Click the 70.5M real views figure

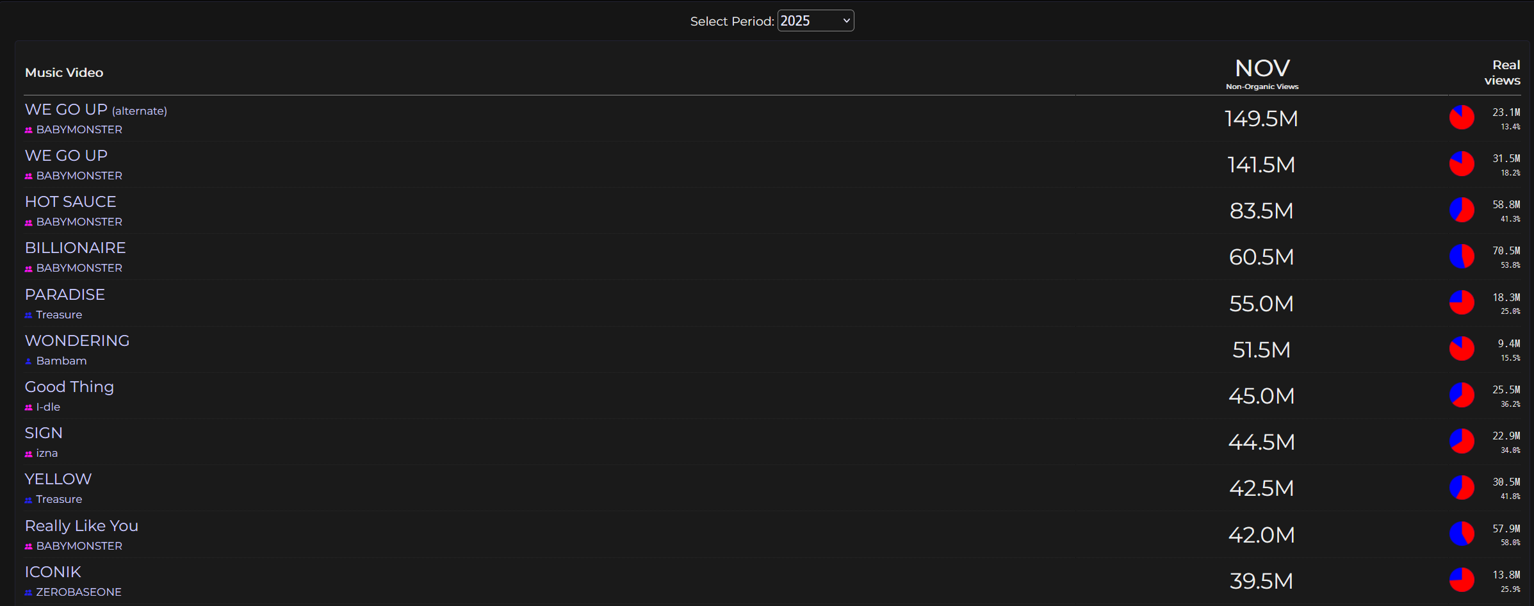(1506, 250)
